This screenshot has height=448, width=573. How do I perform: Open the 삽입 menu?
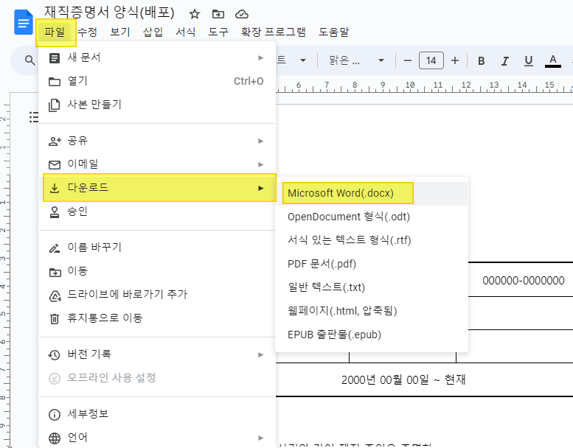click(153, 32)
